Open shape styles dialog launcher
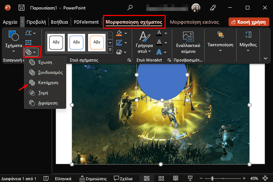 (x=129, y=60)
